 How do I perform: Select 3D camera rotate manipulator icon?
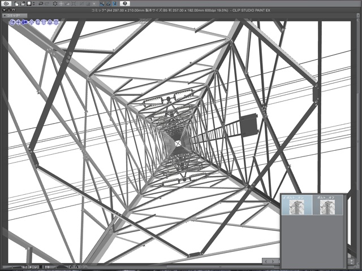click(12, 22)
